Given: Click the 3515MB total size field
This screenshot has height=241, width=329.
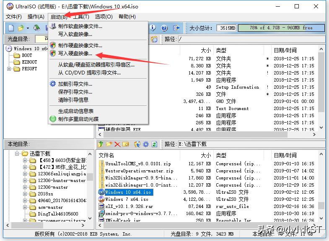Looking at the screenshot, I should (x=226, y=28).
